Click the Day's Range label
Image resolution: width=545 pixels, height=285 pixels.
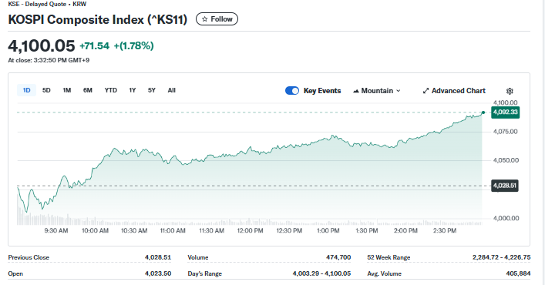pyautogui.click(x=204, y=273)
